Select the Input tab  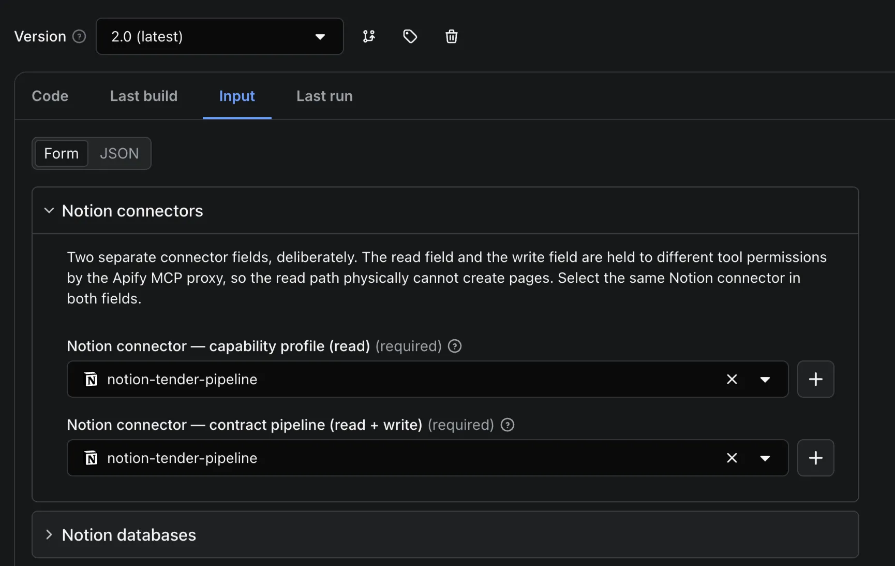[237, 96]
